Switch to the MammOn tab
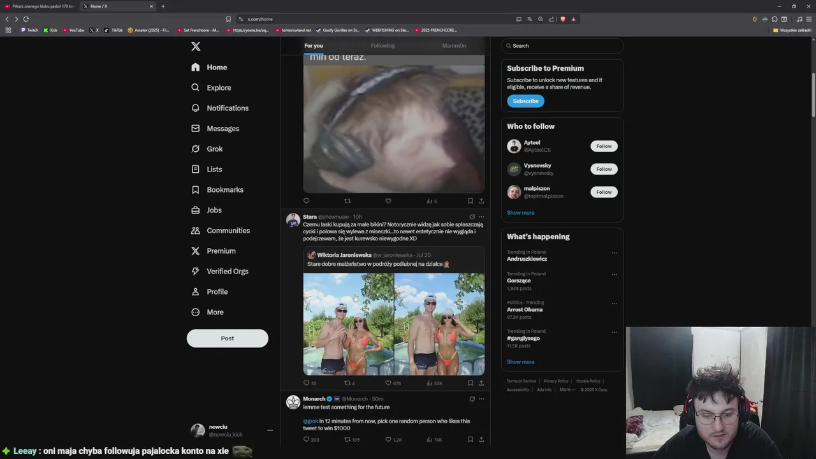Screen dimensions: 816x459 point(454,45)
